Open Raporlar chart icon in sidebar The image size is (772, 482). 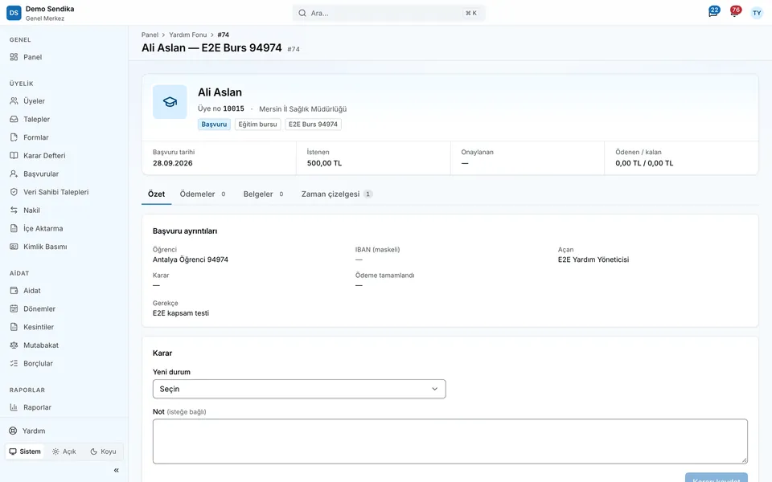[x=14, y=407]
